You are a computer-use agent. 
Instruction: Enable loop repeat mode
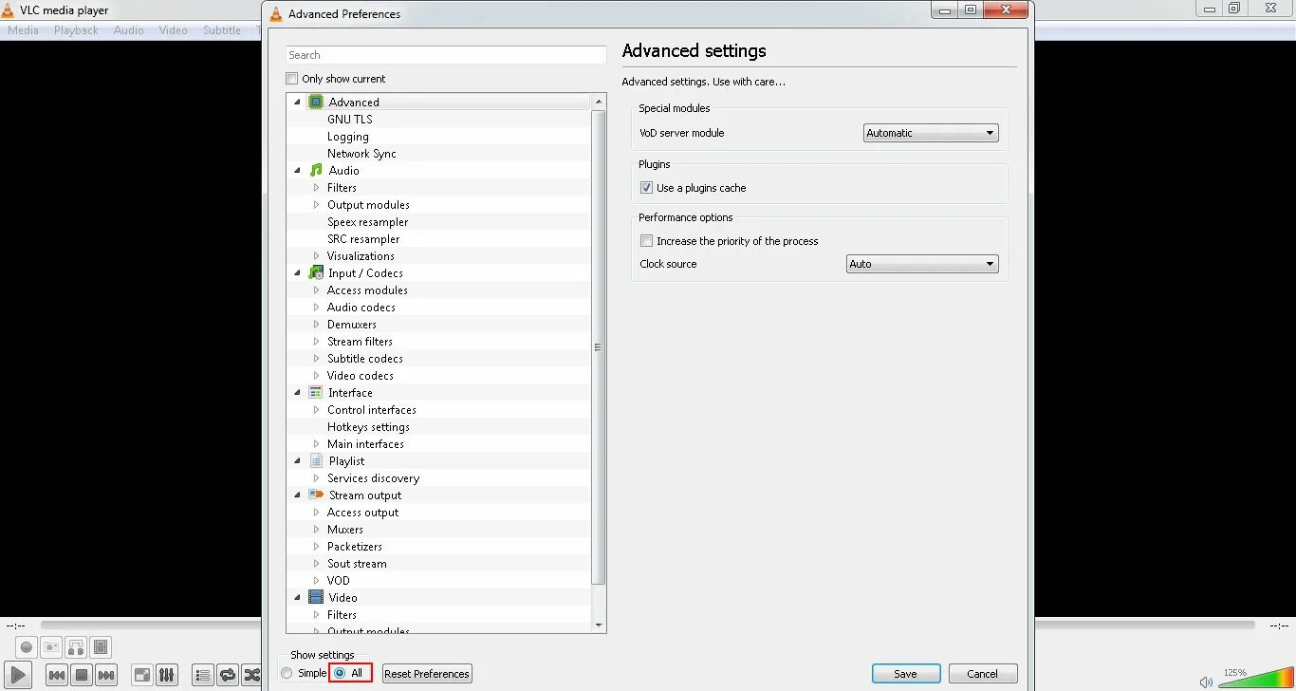[227, 675]
